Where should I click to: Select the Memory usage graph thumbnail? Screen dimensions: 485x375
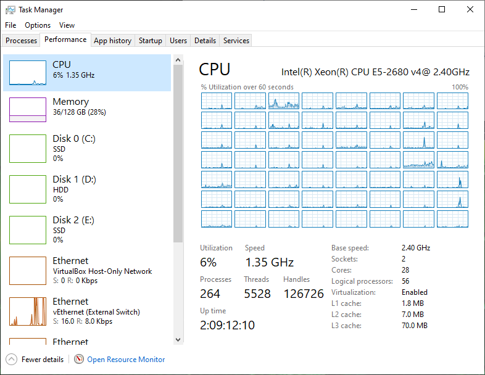tap(28, 110)
